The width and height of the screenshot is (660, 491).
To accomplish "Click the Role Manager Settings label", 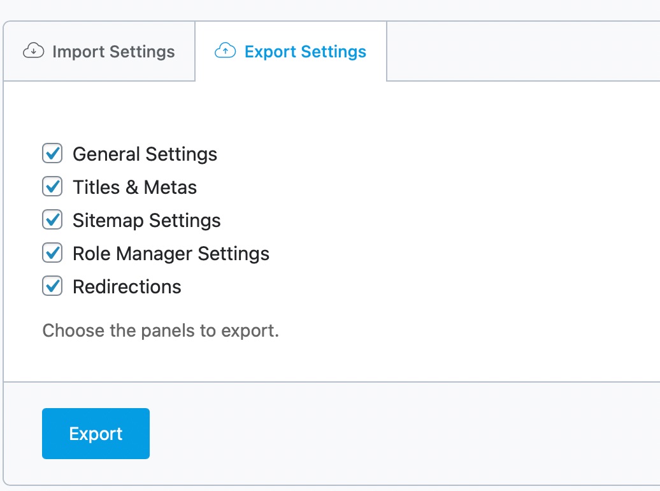I will (171, 253).
